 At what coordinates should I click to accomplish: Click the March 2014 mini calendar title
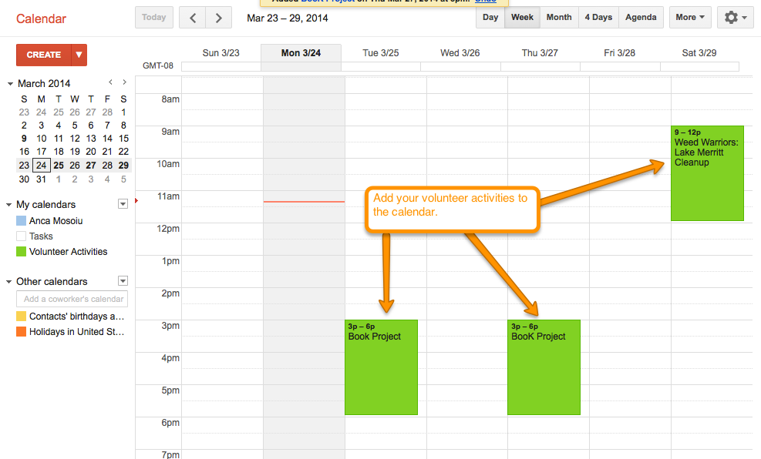pos(44,83)
